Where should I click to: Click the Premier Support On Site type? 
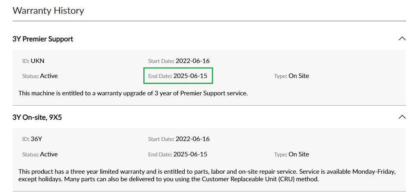pos(298,76)
